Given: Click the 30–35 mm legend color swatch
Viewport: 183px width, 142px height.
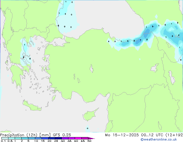Looking at the screenshot, I should (x=65, y=138).
